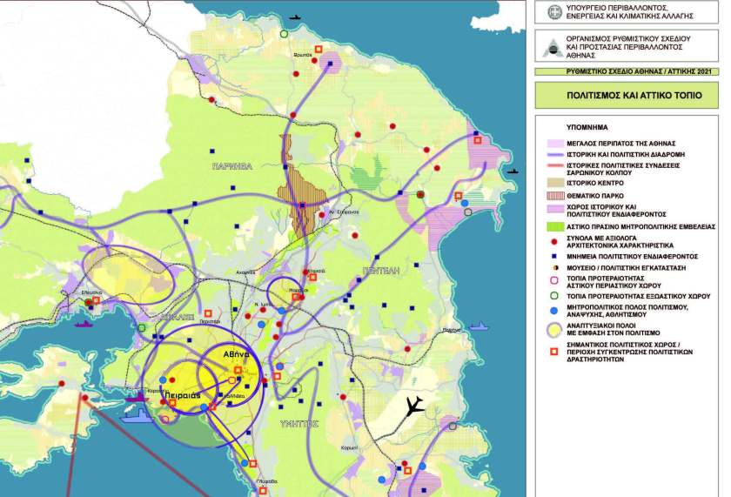Click the large purple circle around Athens

202,387
